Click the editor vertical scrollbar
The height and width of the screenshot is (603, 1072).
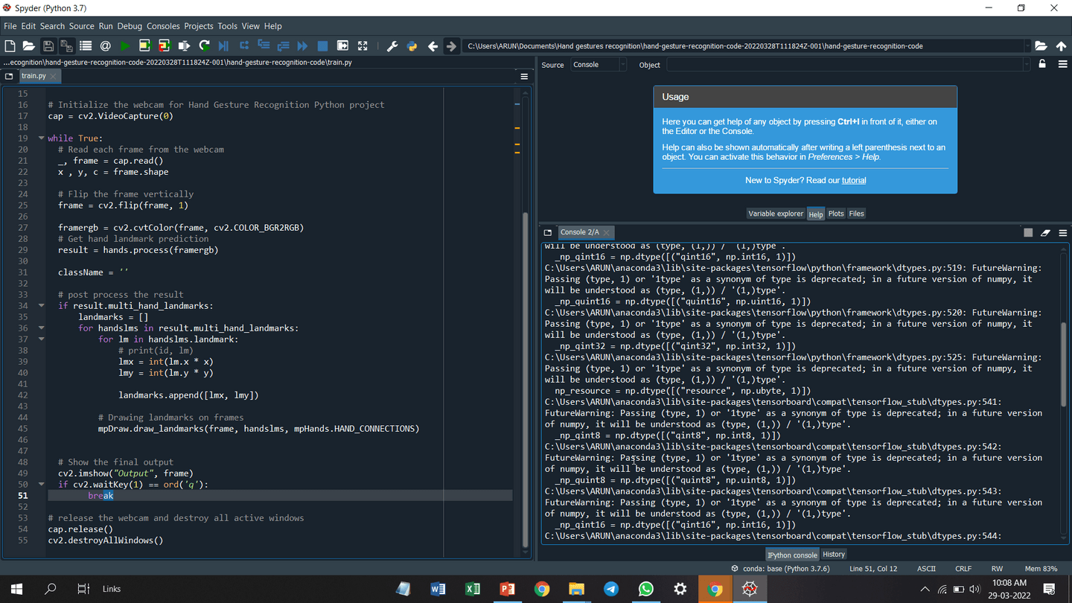(526, 380)
